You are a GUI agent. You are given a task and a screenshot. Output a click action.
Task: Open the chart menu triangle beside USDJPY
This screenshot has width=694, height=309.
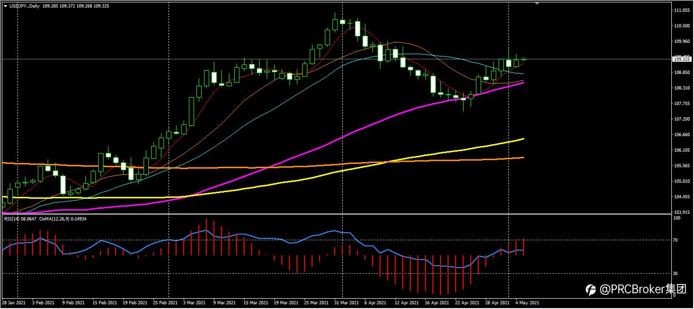tap(4, 6)
